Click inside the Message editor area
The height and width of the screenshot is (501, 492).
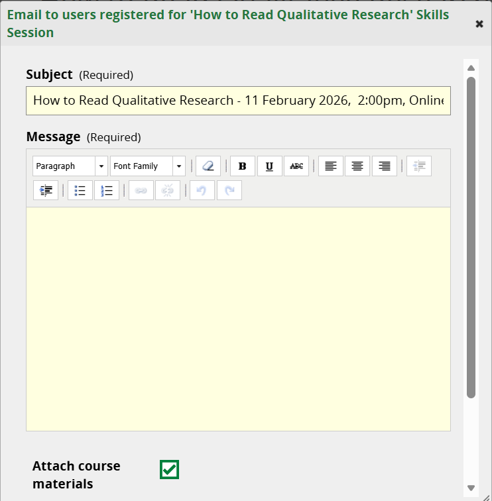pos(238,319)
